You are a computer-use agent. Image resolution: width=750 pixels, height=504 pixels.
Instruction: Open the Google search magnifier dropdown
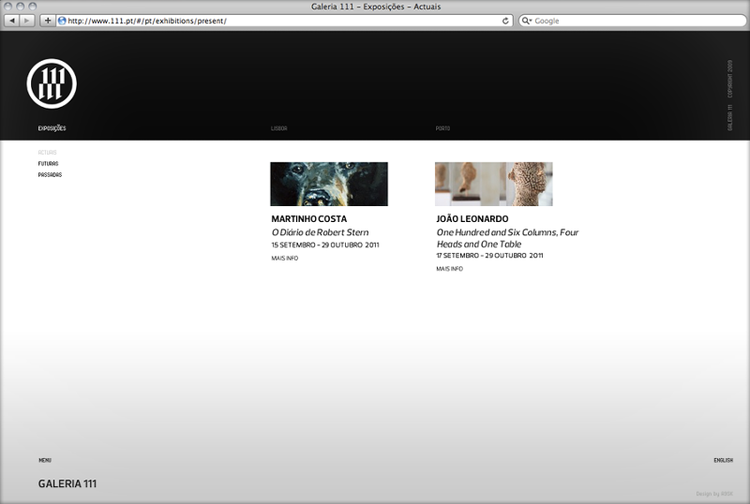click(528, 21)
